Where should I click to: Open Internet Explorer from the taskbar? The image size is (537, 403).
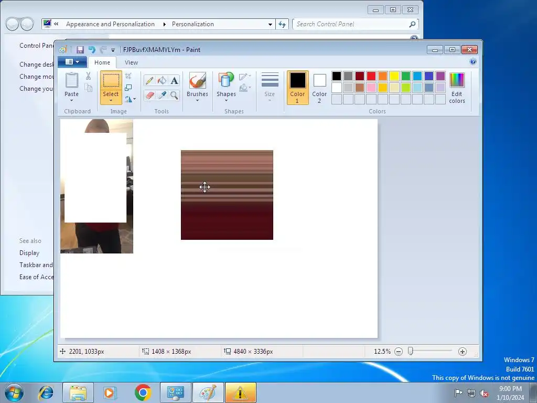coord(46,393)
